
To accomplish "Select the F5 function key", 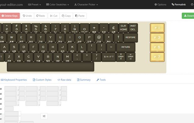I will pos(157,47).
